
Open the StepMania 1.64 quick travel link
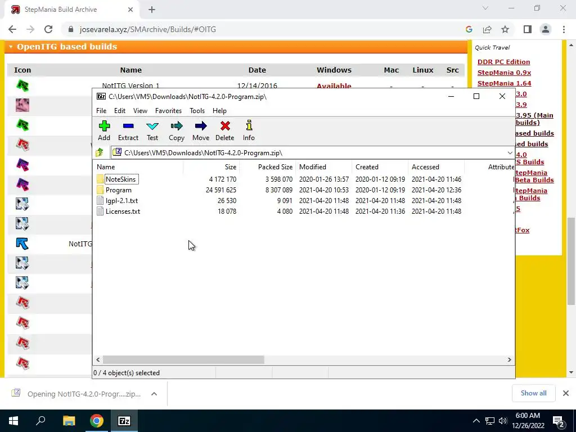504,83
